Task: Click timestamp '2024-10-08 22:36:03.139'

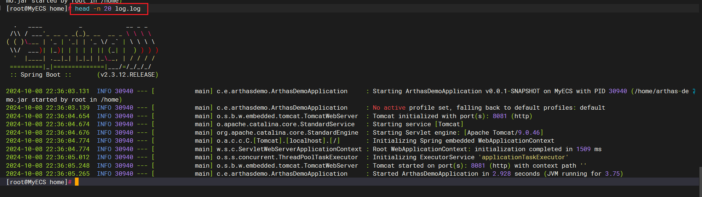Action: click(x=48, y=108)
